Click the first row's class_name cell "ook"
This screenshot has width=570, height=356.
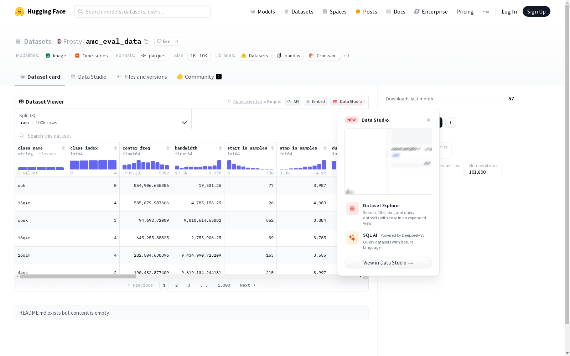point(41,185)
